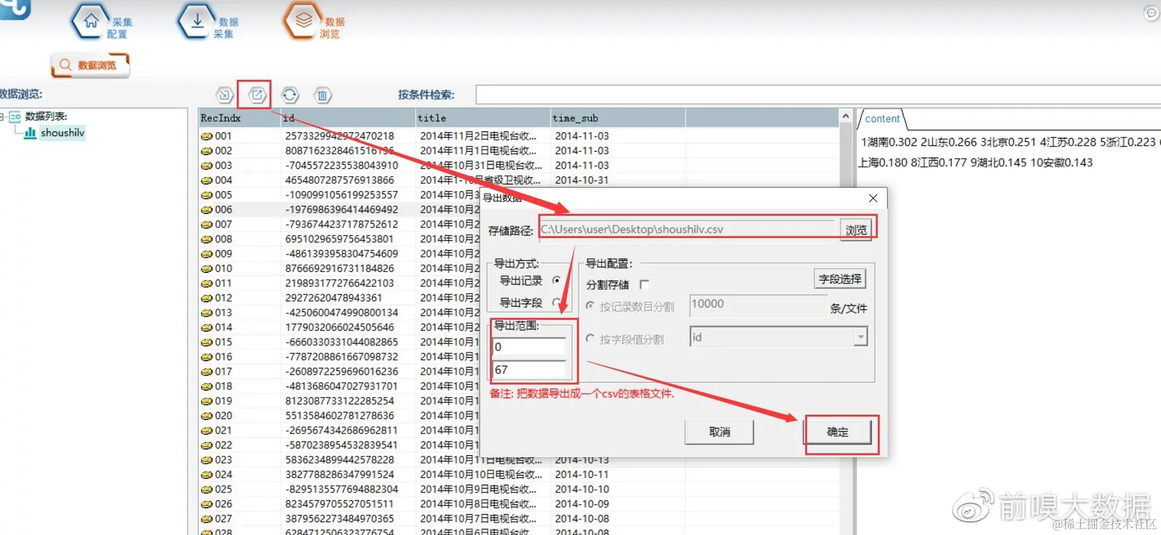1161x535 pixels.
Task: Click record icon of row 022
Action: coord(207,445)
